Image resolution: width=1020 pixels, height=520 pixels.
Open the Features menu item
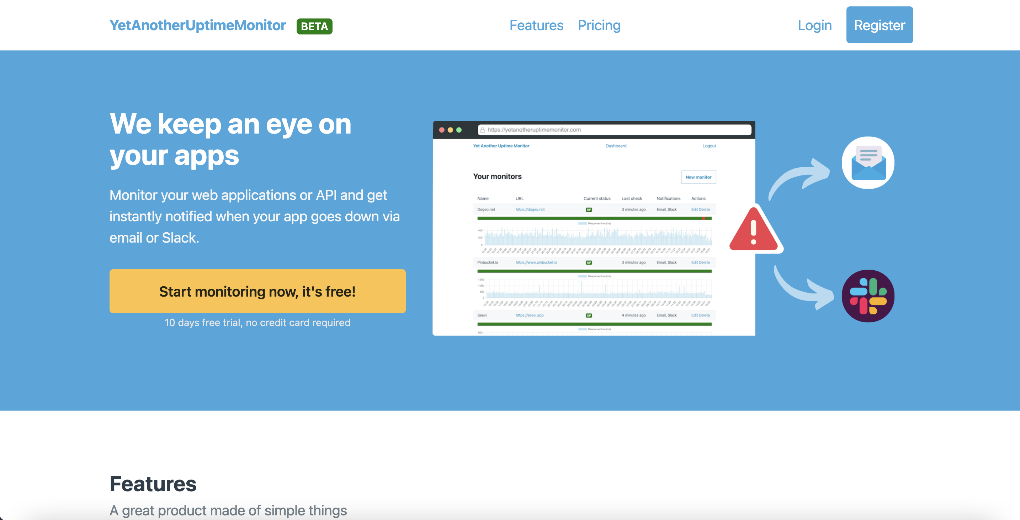536,25
